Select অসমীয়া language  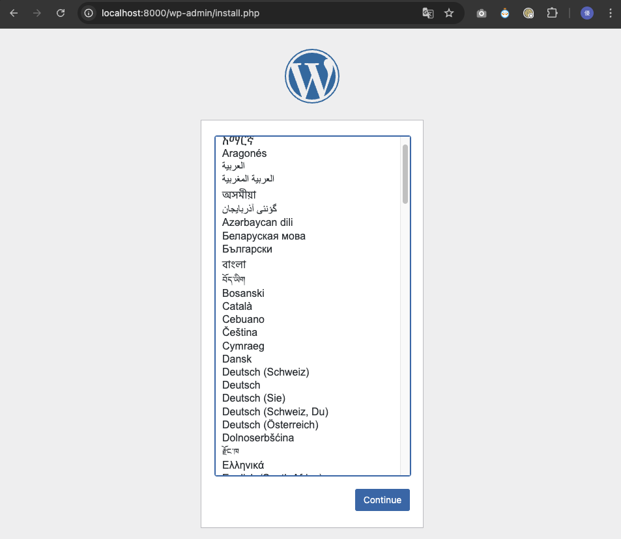(x=308, y=194)
